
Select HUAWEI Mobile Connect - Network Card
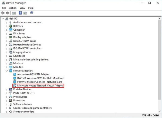(x=40, y=82)
